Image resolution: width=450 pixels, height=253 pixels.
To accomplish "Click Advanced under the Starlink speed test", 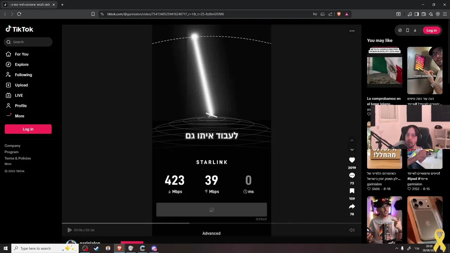I will [x=211, y=233].
